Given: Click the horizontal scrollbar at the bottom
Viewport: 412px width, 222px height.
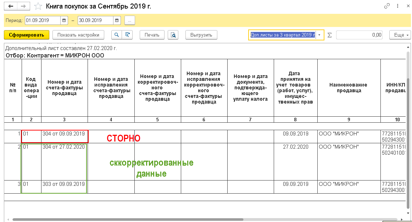Looking at the screenshot, I should 128,220.
